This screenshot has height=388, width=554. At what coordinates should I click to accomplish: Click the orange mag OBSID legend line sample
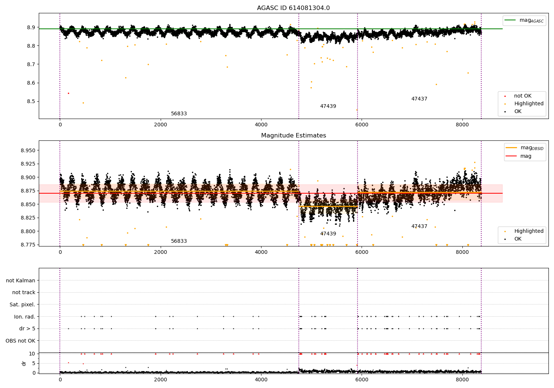512,148
